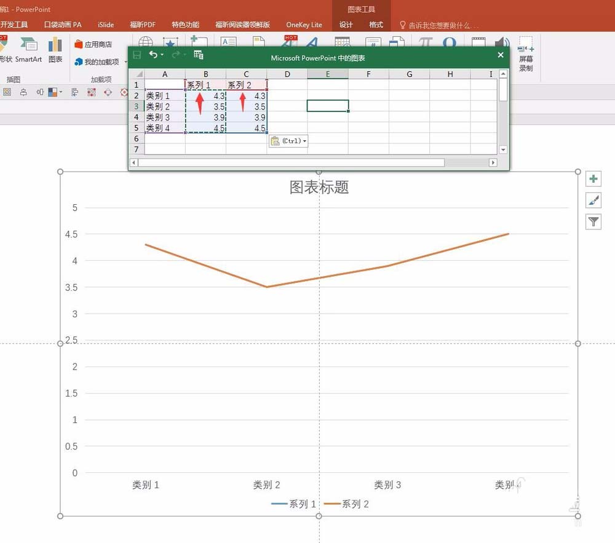Save icon in chart data window
615x543 pixels.
point(137,55)
